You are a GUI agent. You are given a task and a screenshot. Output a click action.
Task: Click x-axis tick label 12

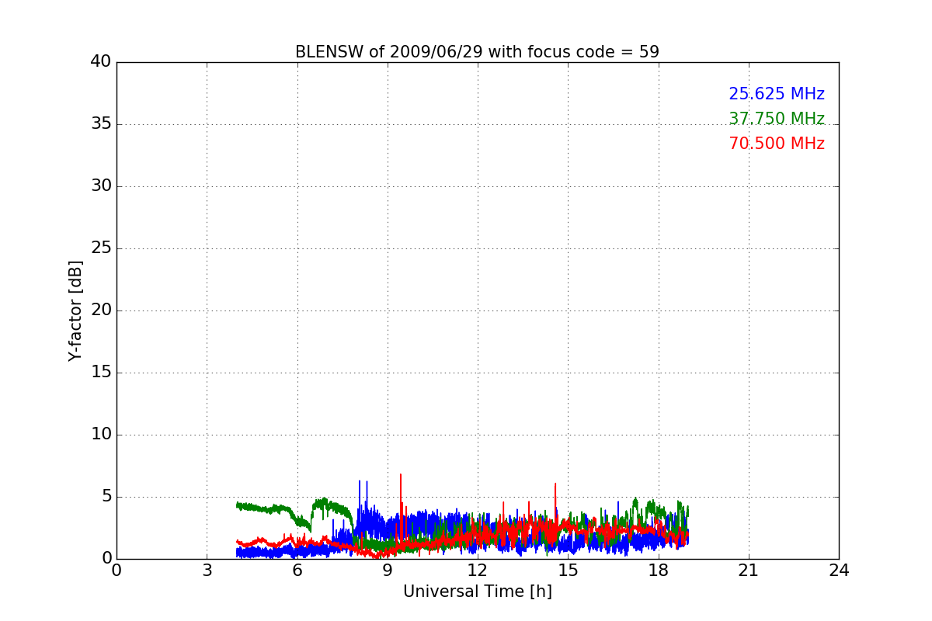pyautogui.click(x=478, y=571)
